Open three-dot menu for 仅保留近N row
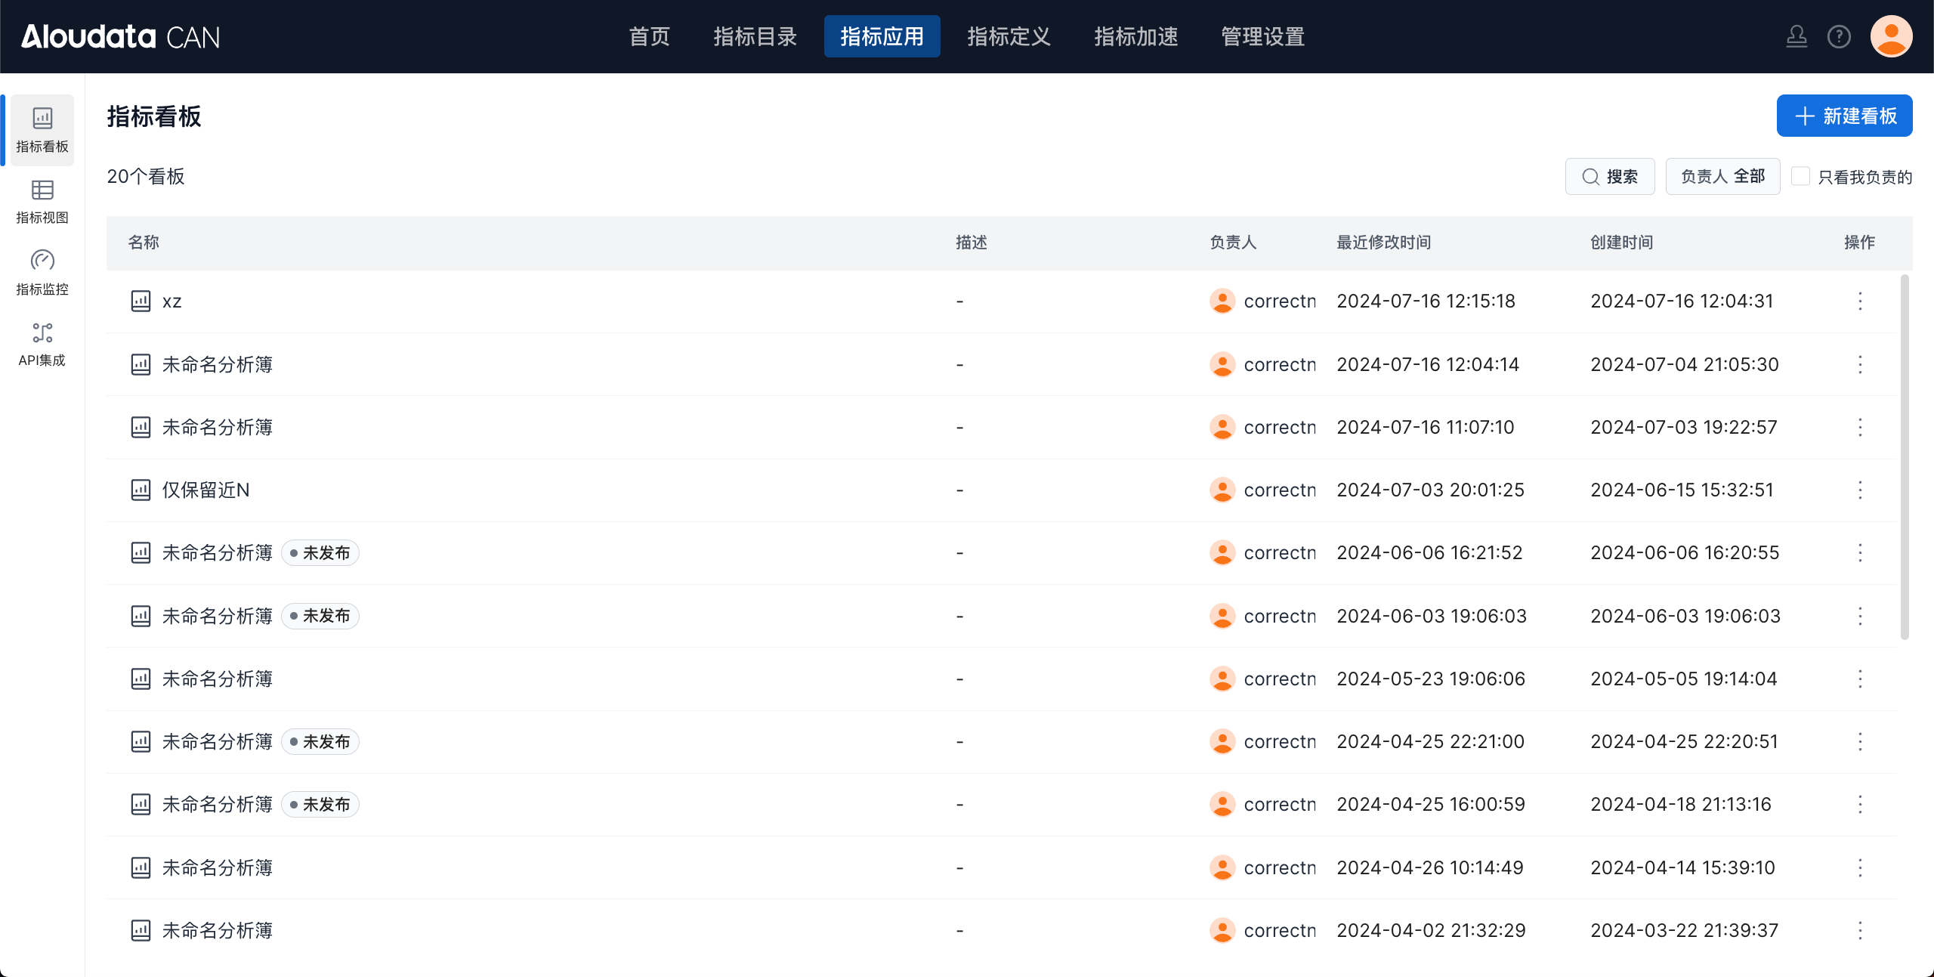This screenshot has width=1934, height=977. (x=1860, y=490)
